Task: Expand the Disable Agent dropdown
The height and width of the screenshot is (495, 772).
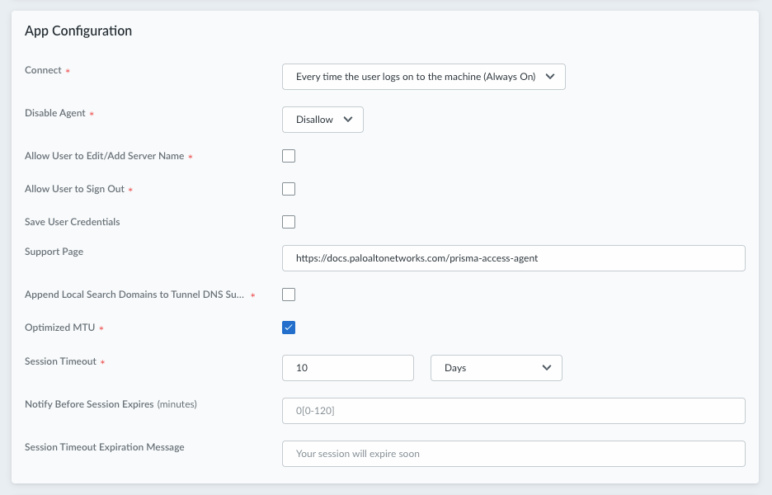Action: pos(322,120)
